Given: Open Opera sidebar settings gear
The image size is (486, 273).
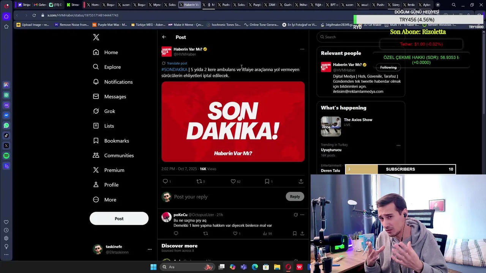Looking at the screenshot, I should tap(6, 238).
